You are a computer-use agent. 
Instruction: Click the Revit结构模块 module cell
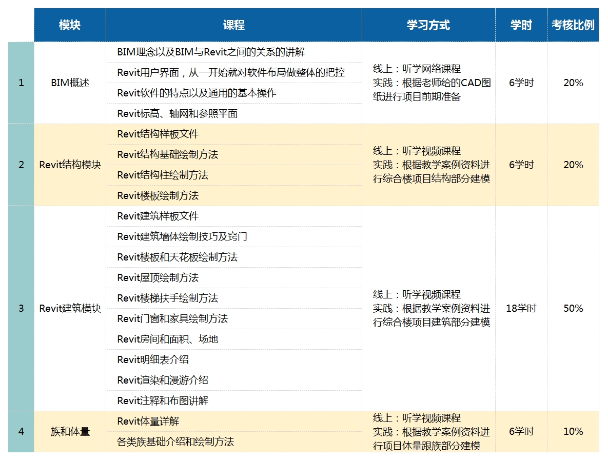[x=70, y=165]
